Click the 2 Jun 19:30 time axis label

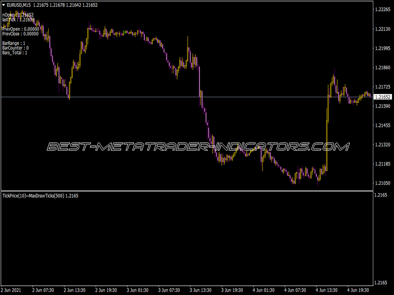(x=106, y=290)
